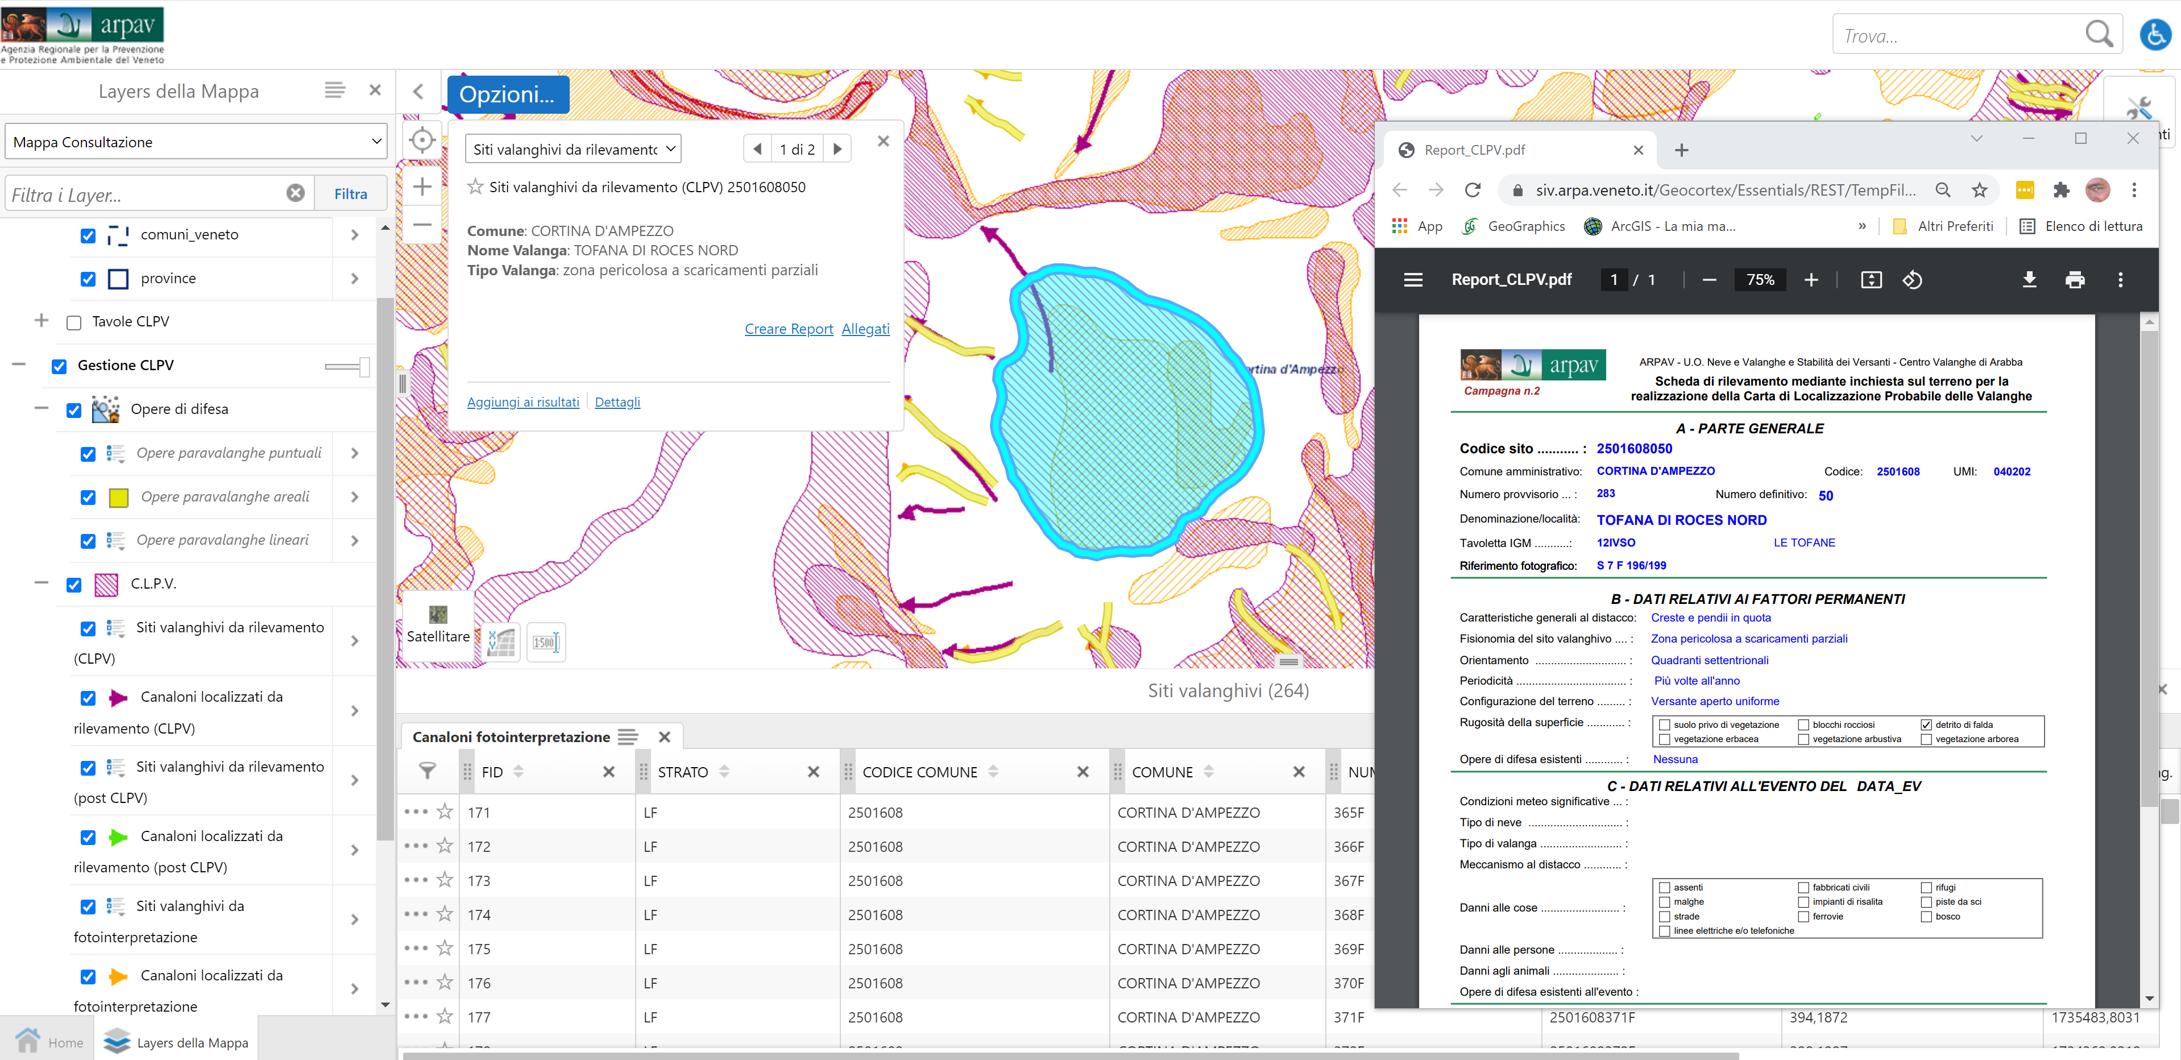Zoom out the map with minus button

(422, 225)
